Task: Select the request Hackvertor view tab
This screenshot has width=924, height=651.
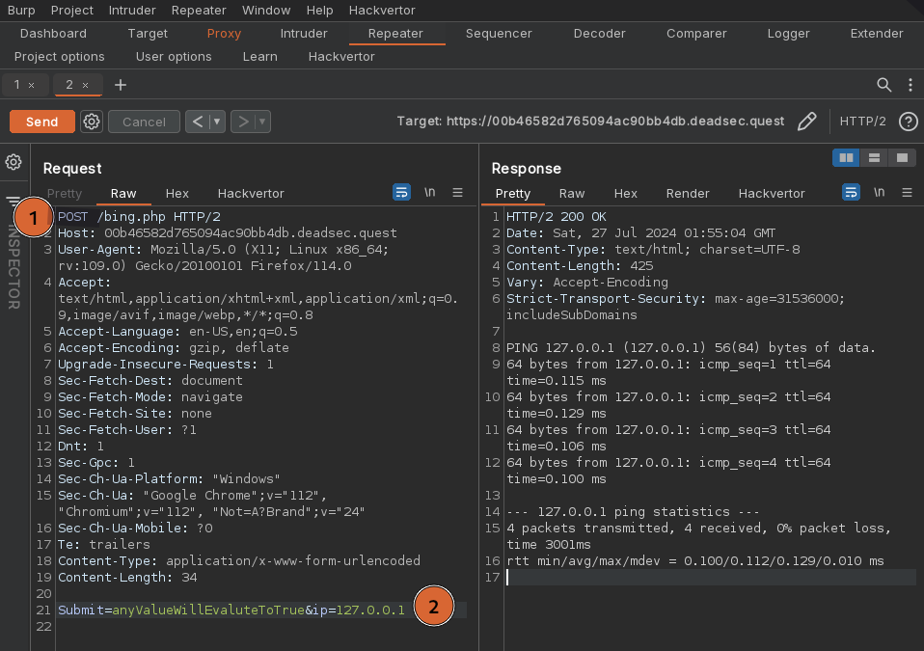Action: (251, 193)
